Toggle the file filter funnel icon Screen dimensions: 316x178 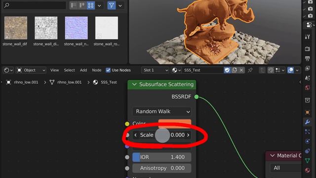(x=112, y=5)
